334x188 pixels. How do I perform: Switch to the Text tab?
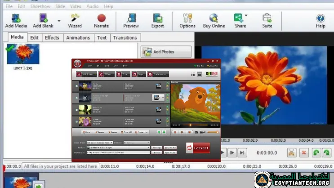coord(102,38)
